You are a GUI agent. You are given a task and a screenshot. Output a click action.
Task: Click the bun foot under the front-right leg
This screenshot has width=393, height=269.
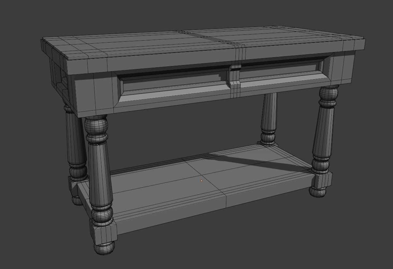pyautogui.click(x=317, y=191)
